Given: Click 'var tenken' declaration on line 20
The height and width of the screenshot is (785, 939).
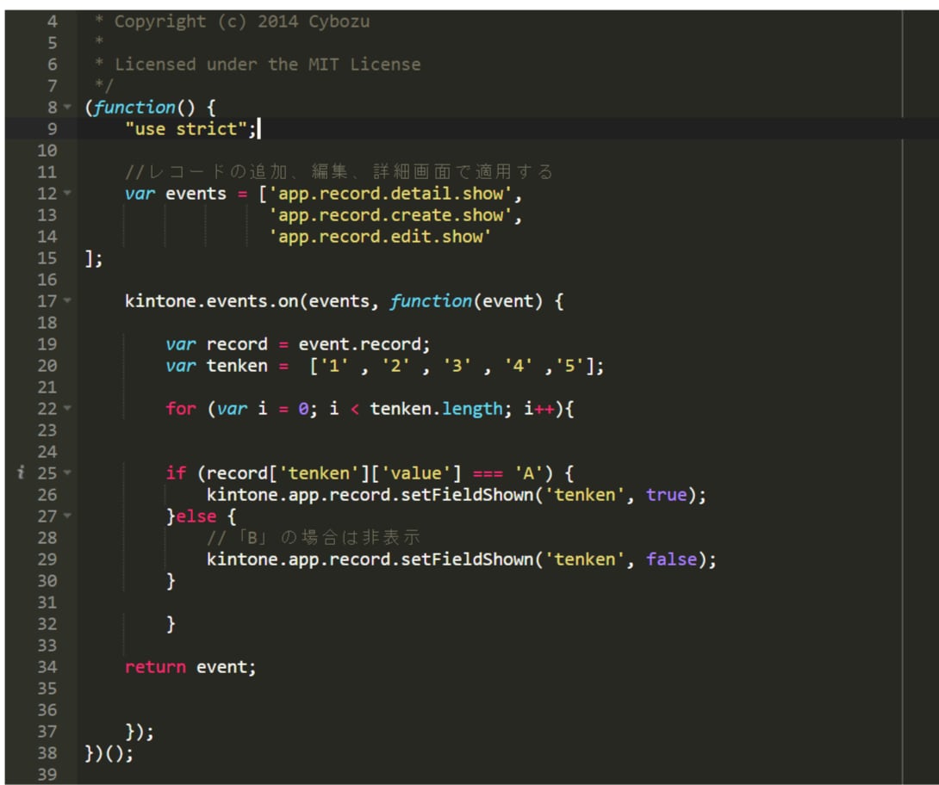Looking at the screenshot, I should 217,366.
